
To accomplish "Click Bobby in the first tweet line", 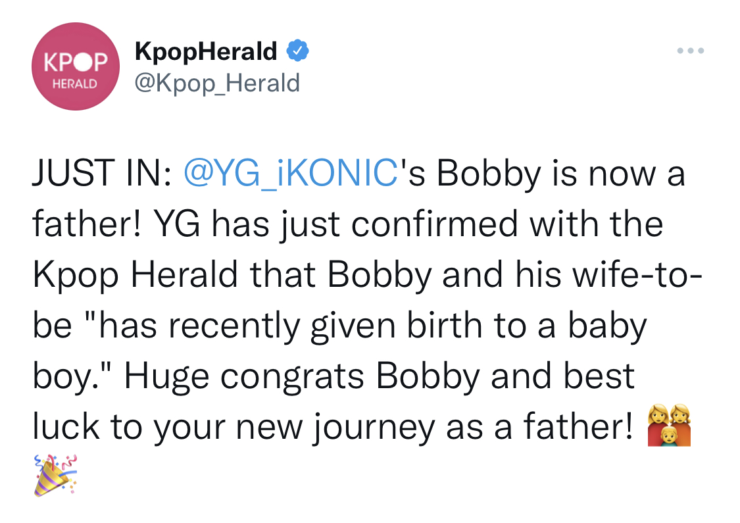I will click(488, 174).
